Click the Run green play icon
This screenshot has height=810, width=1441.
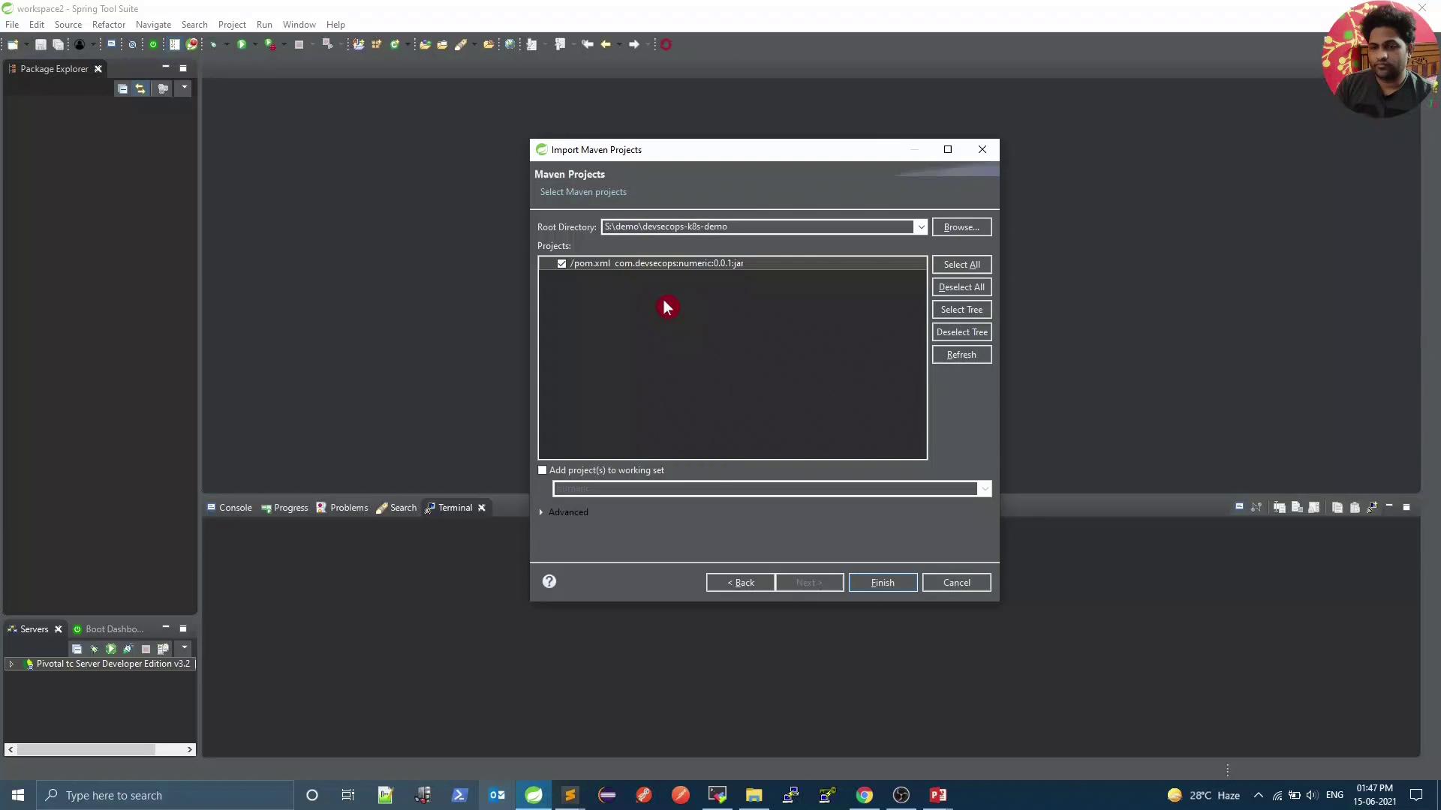pos(241,45)
